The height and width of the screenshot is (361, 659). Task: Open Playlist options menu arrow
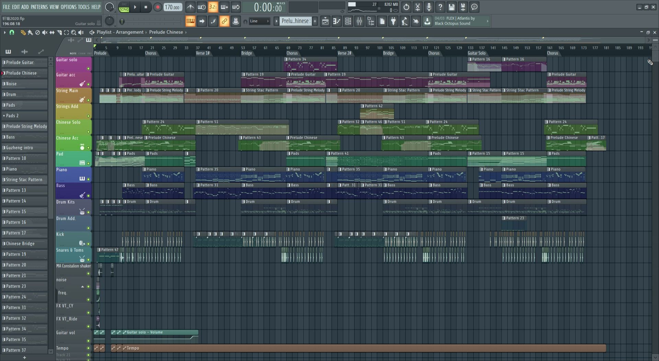(x=4, y=32)
